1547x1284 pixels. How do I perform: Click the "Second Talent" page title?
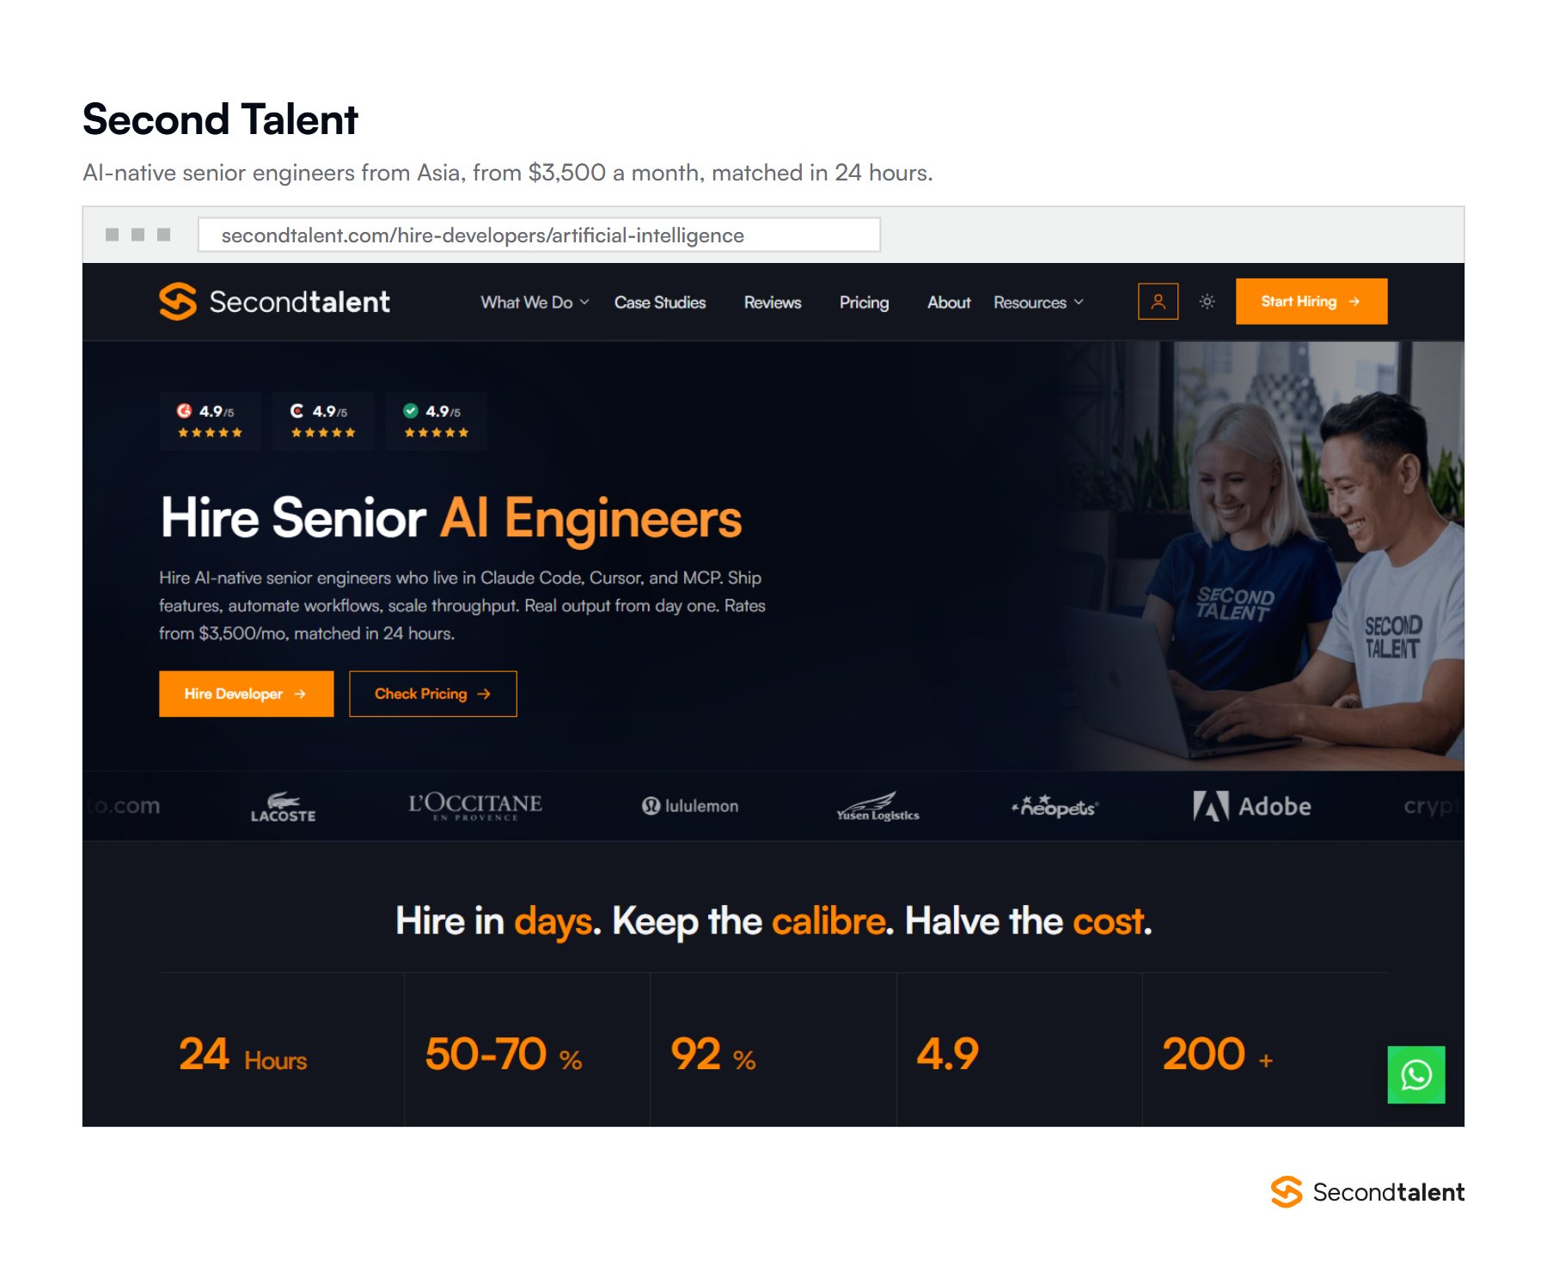(220, 119)
